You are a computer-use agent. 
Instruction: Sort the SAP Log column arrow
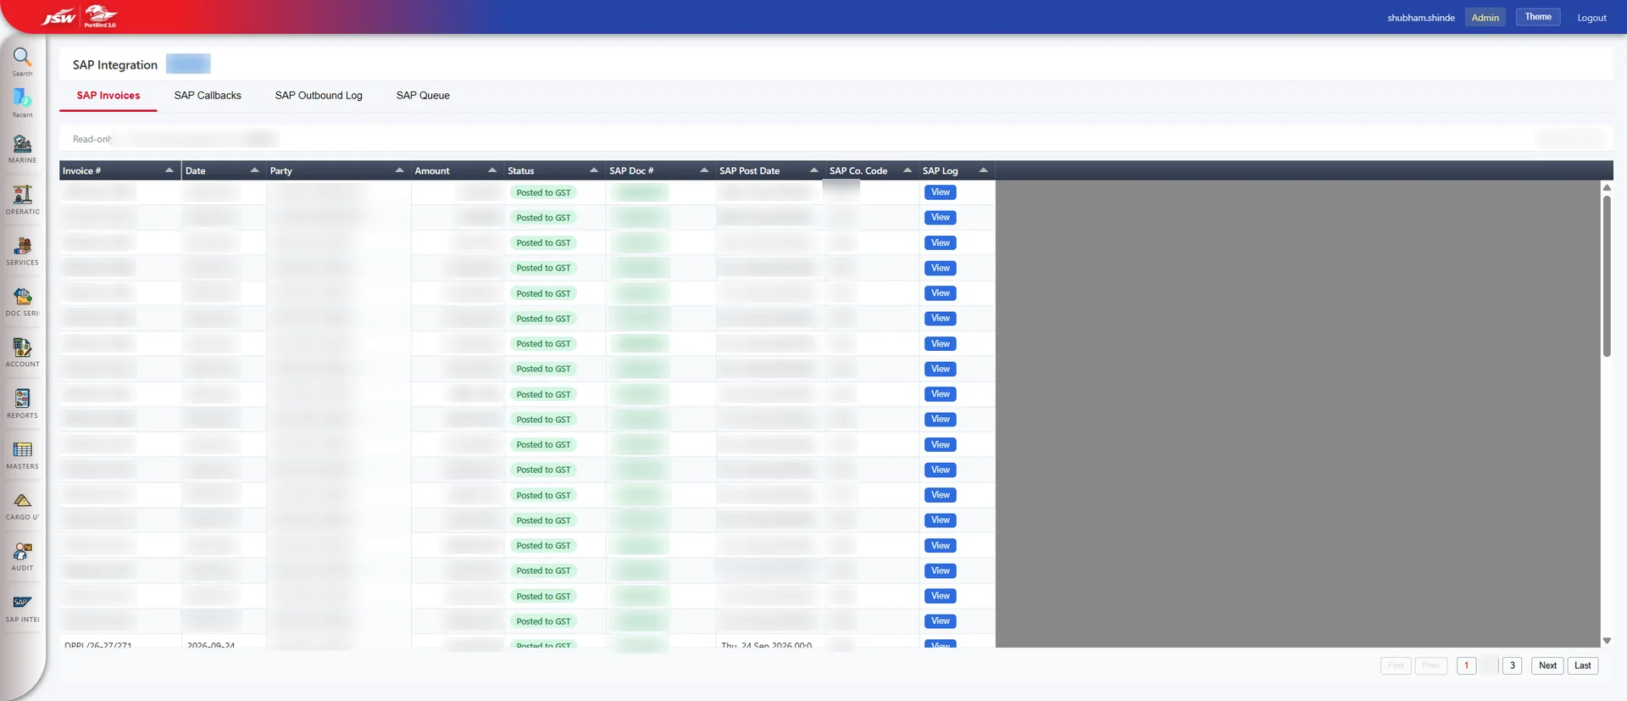(x=984, y=170)
